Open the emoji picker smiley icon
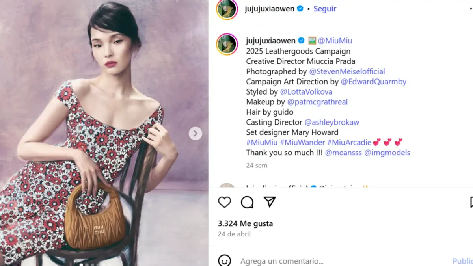Image resolution: width=473 pixels, height=266 pixels. [x=225, y=260]
